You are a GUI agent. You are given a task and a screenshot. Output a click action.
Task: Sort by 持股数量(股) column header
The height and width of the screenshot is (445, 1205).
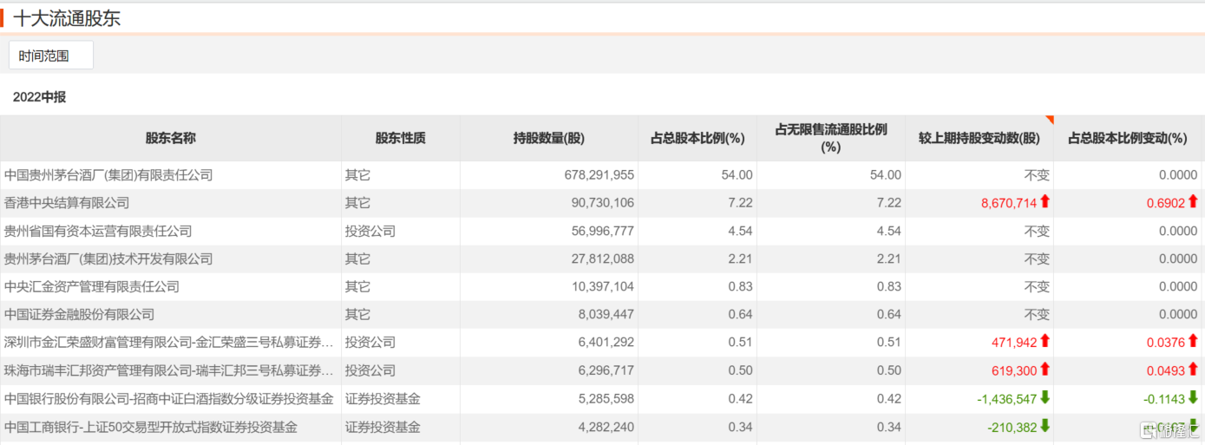click(548, 138)
